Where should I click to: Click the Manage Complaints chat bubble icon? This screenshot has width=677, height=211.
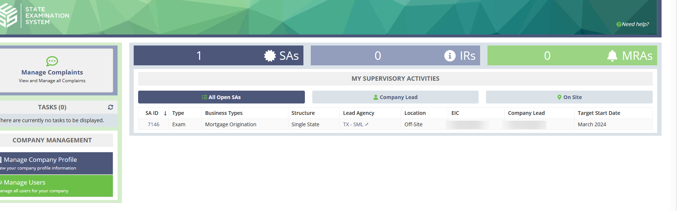pos(52,61)
